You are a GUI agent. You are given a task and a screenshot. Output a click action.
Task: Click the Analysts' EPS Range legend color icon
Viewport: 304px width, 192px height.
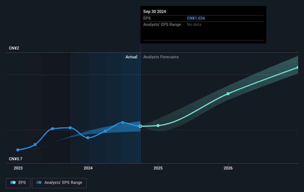pyautogui.click(x=39, y=182)
